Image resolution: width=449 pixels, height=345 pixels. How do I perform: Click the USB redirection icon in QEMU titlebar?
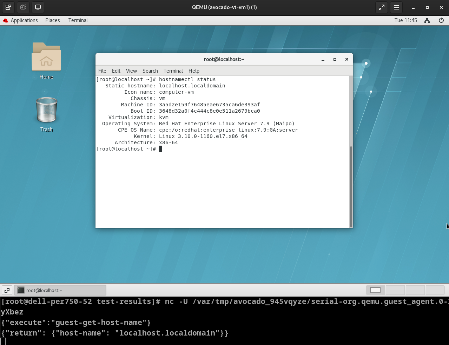(23, 7)
